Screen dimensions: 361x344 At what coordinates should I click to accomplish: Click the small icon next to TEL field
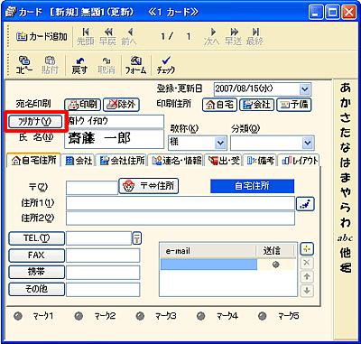pyautogui.click(x=137, y=238)
